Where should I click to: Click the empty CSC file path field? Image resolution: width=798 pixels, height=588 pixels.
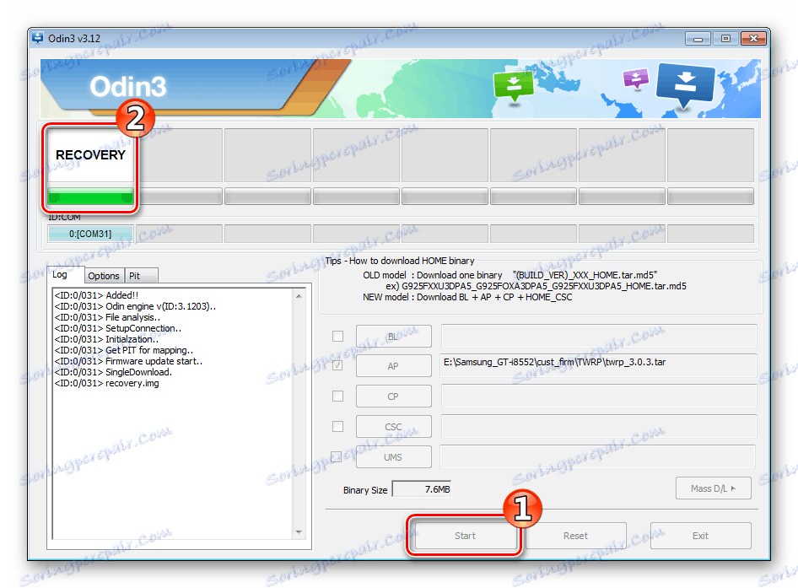tap(599, 426)
